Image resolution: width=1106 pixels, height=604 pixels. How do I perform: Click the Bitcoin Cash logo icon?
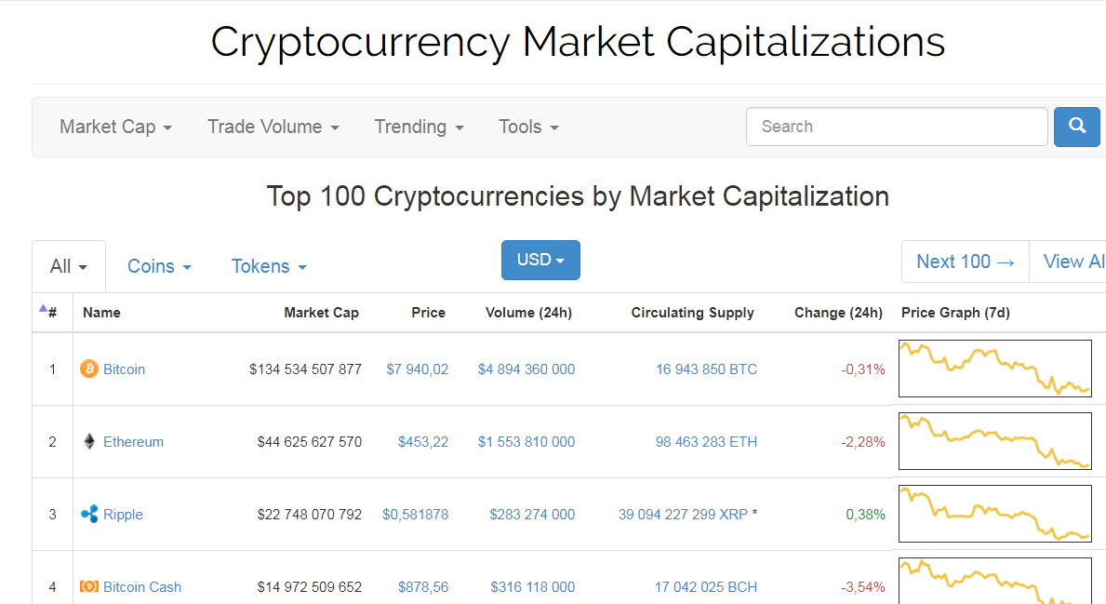pos(89,587)
